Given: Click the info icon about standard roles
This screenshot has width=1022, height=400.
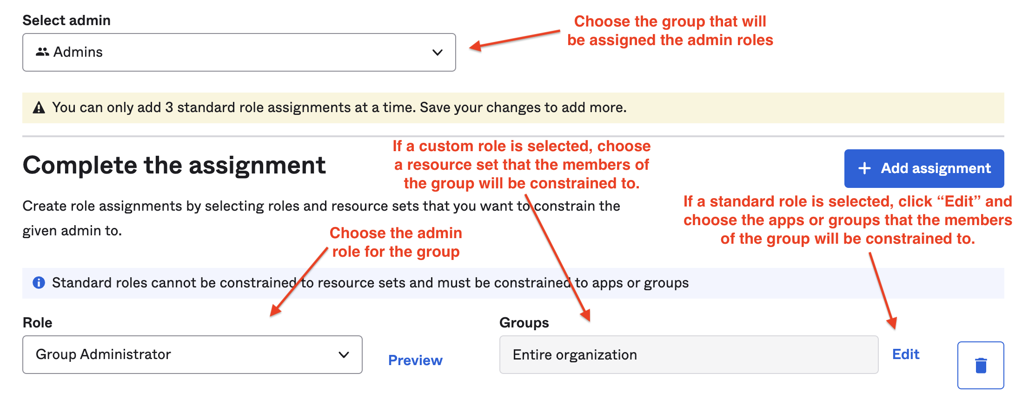Looking at the screenshot, I should tap(39, 282).
